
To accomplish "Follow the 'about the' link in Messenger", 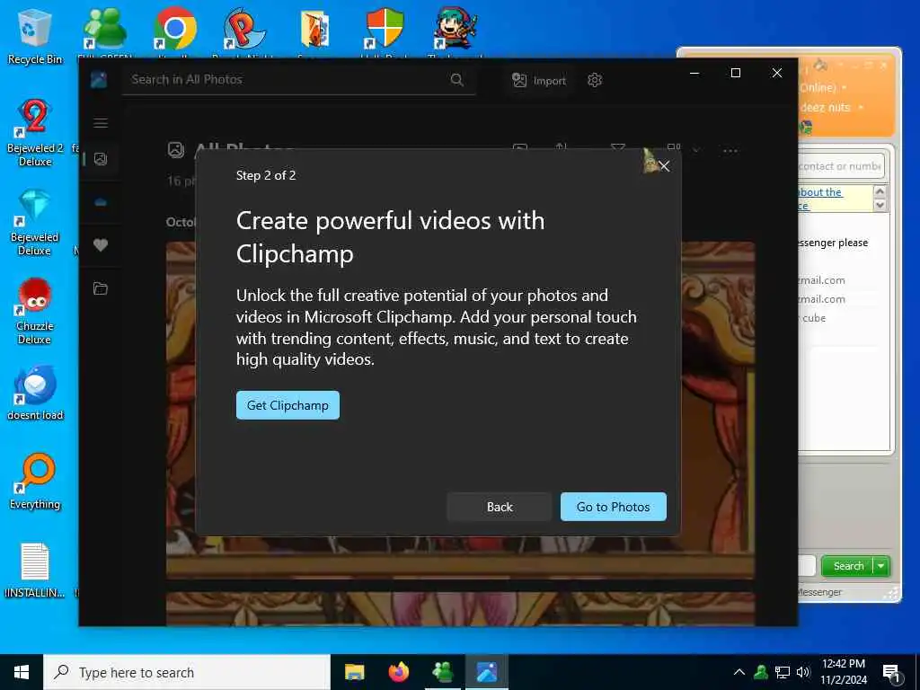I will click(821, 192).
